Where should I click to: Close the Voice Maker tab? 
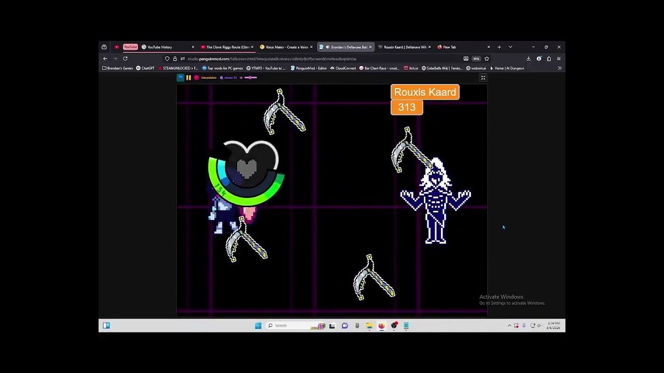tap(311, 47)
